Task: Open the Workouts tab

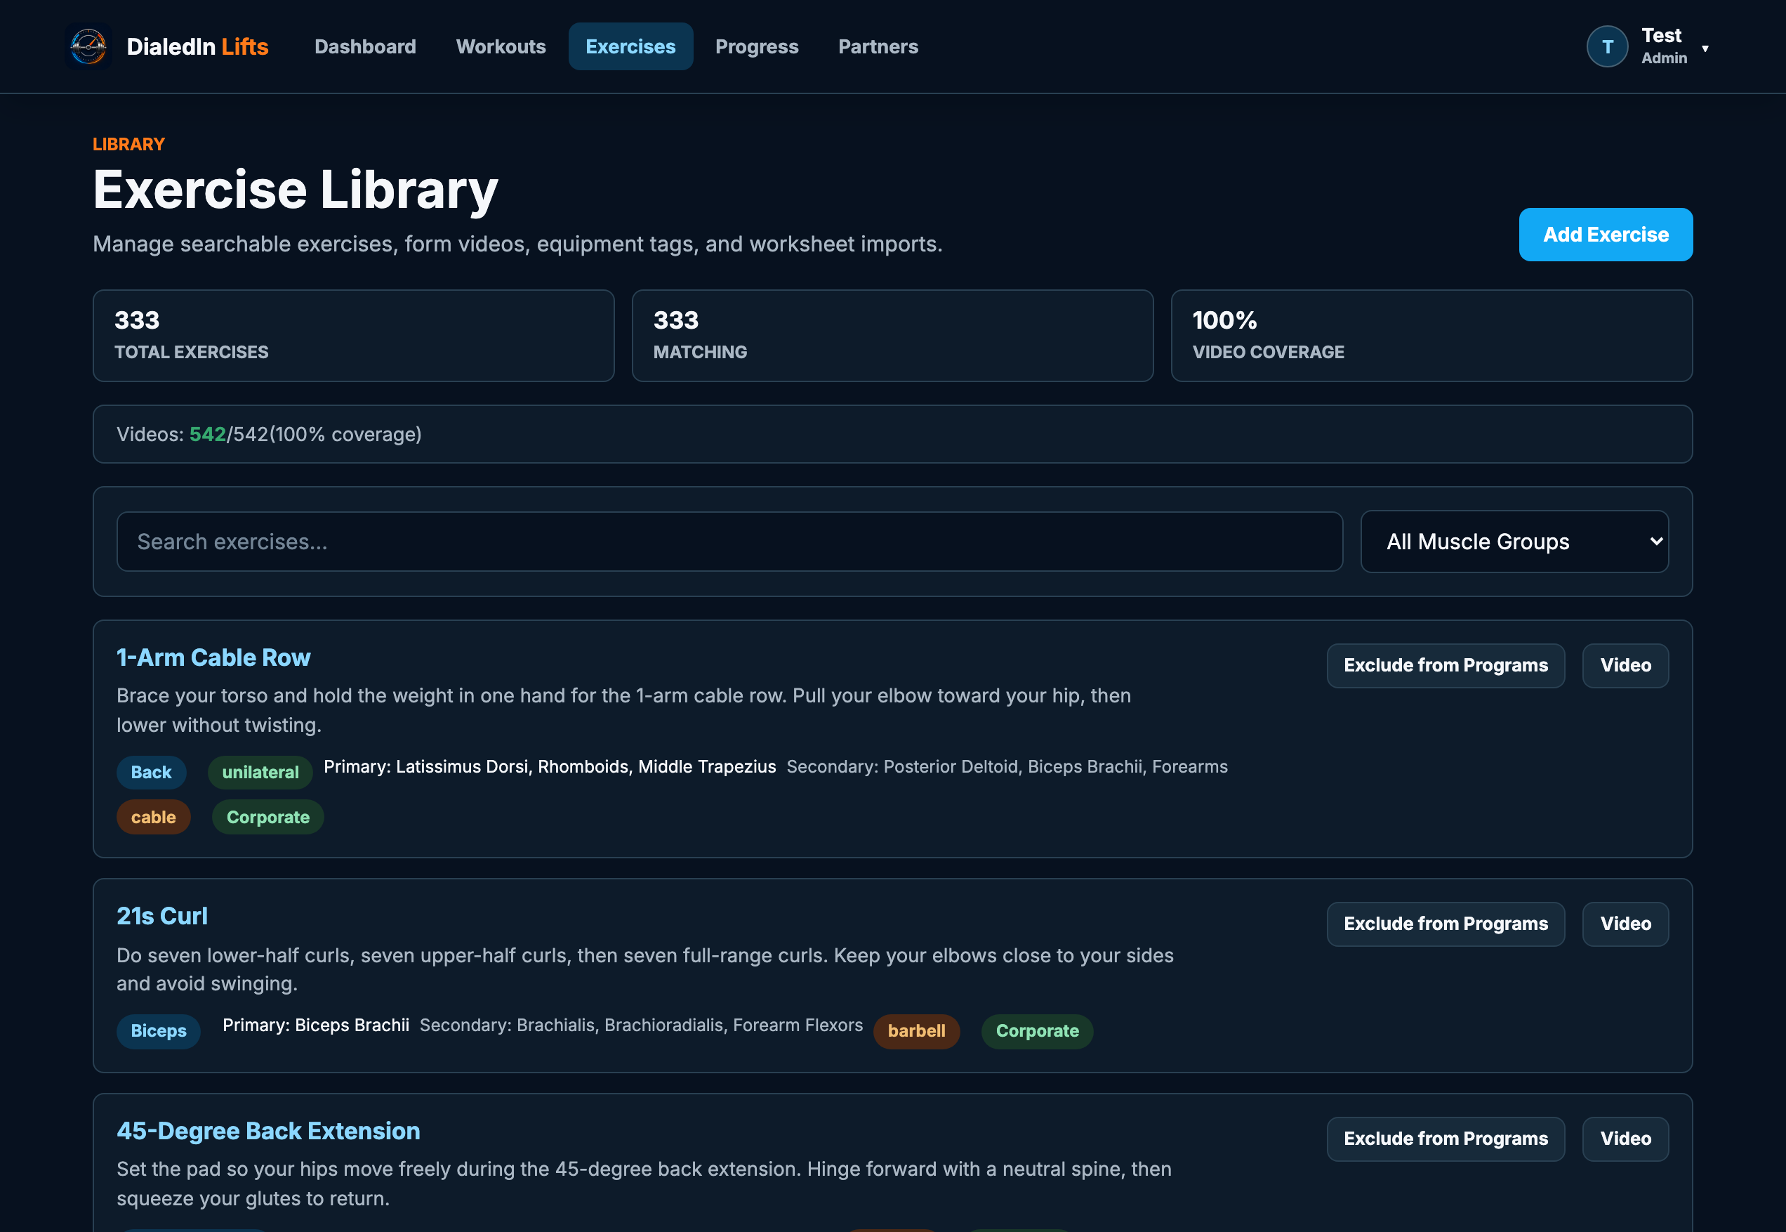Action: click(x=501, y=46)
